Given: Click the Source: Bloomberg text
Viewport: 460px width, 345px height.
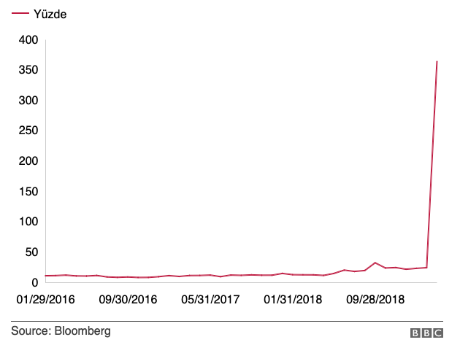Looking at the screenshot, I should click(x=61, y=331).
